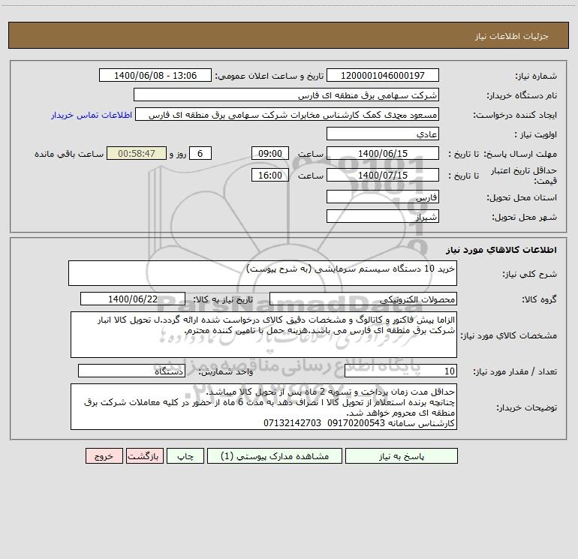Click the general description field خرید 10 دستگاه
Screen dimensions: 578x559
(x=263, y=273)
